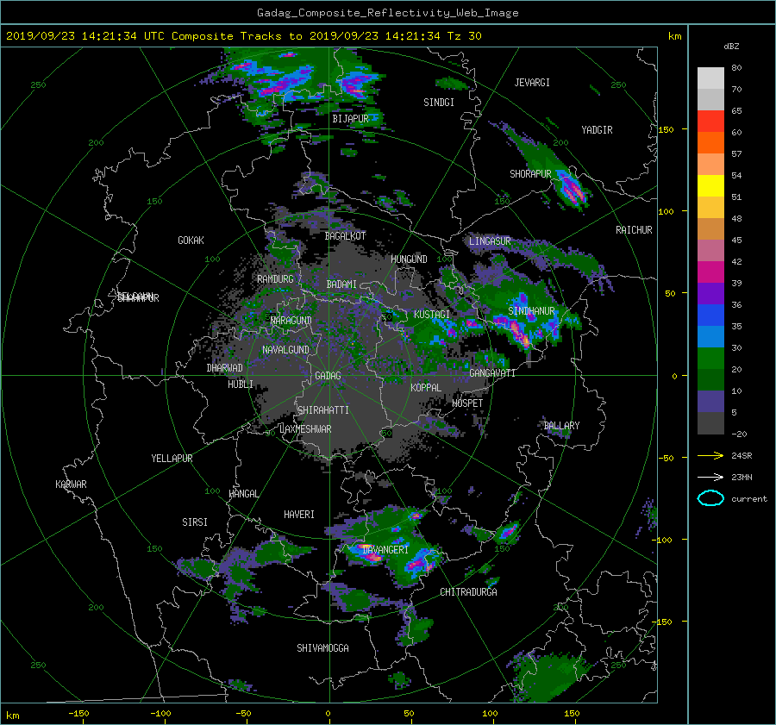Click the JEVARGI place label
This screenshot has height=725, width=776.
click(x=532, y=83)
